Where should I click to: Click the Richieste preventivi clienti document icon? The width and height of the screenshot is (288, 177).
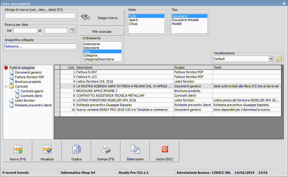(12, 105)
